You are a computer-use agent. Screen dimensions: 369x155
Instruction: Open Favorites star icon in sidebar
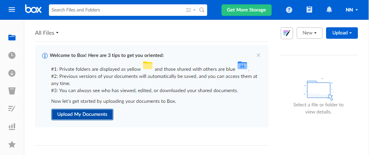pyautogui.click(x=12, y=144)
